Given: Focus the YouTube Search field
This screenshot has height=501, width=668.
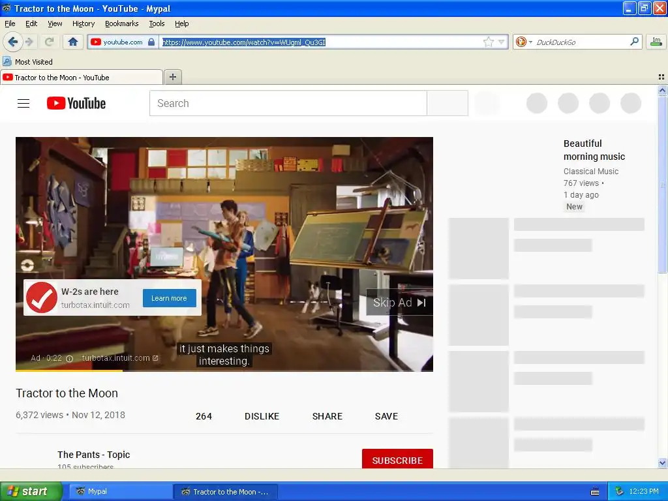Looking at the screenshot, I should [x=288, y=103].
